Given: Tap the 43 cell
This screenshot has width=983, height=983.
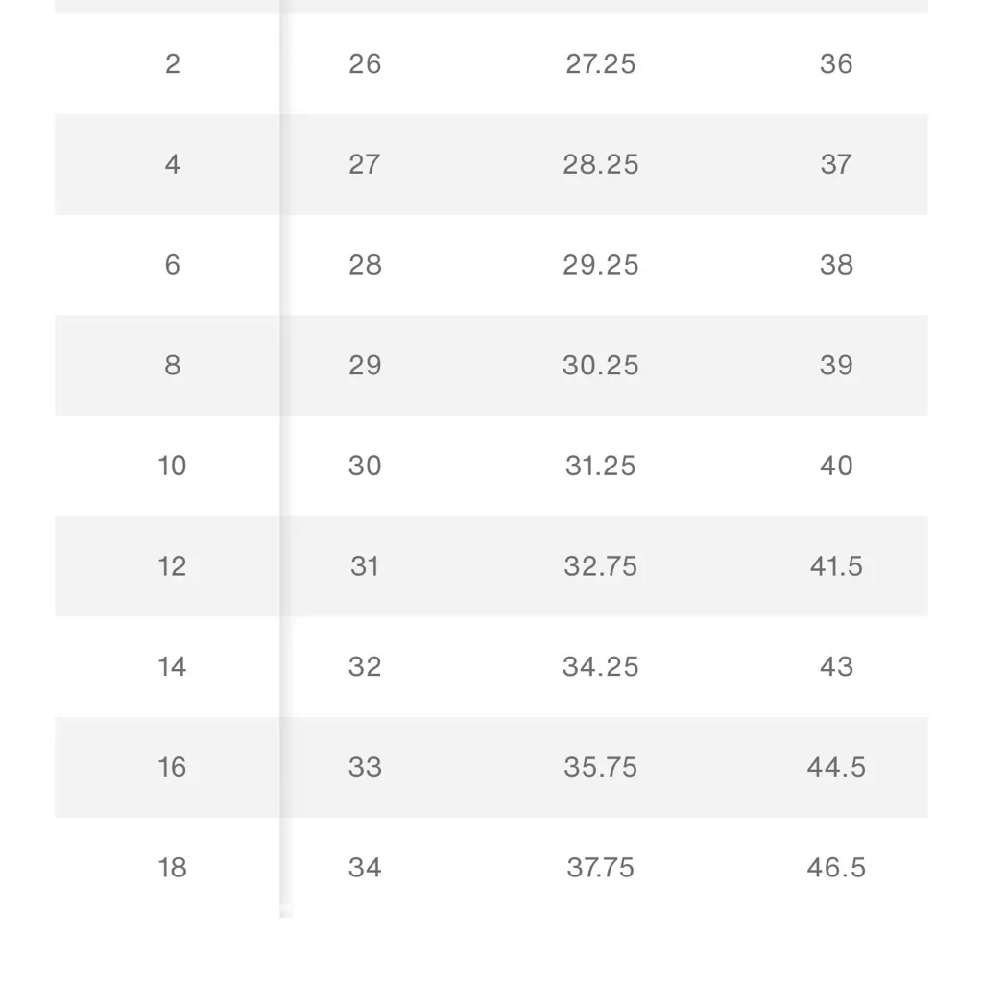Looking at the screenshot, I should pos(836,666).
